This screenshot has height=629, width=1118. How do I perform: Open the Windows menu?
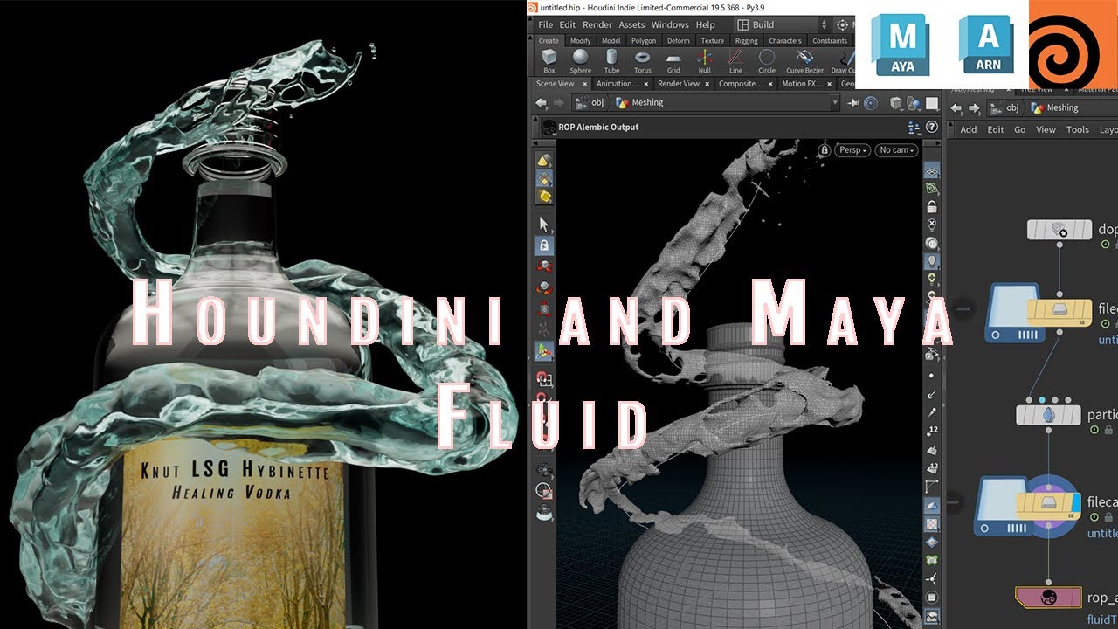click(x=671, y=25)
